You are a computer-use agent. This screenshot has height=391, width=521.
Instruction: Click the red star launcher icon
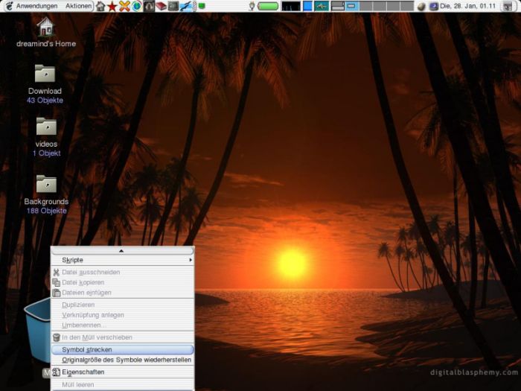click(112, 6)
